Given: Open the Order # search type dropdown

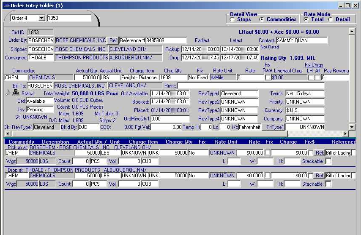Looking at the screenshot, I should pos(42,18).
